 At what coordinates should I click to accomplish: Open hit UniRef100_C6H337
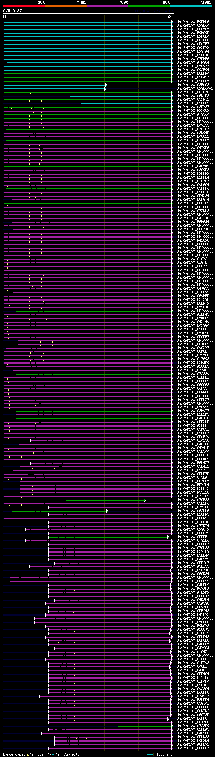coord(193,388)
